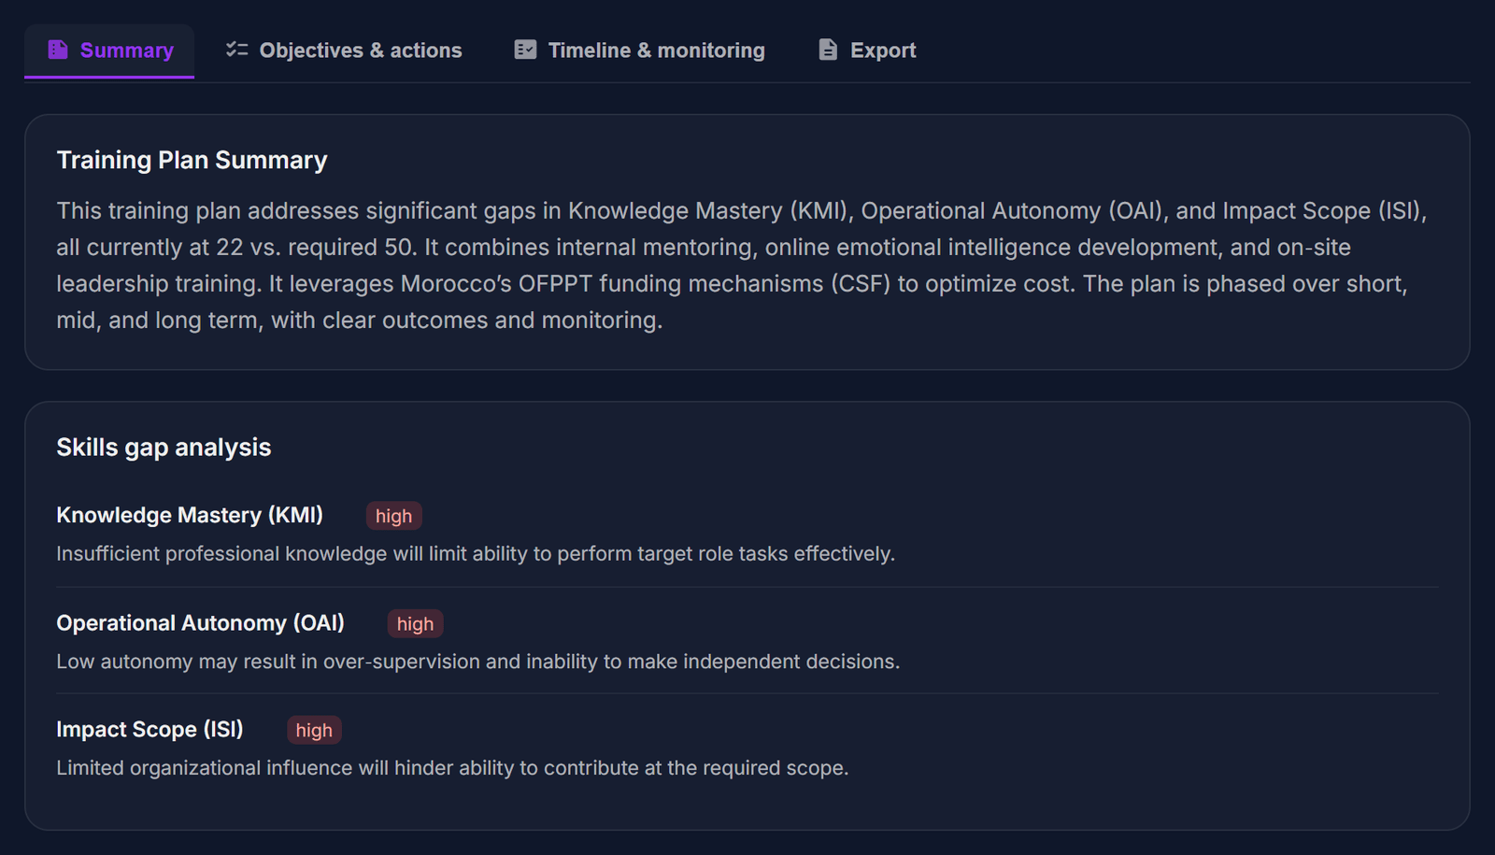
Task: Open the Timeline & monitoring tab
Action: click(639, 50)
